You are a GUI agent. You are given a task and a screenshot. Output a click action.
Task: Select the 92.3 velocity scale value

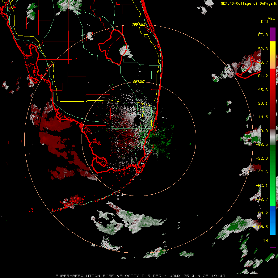(263, 48)
